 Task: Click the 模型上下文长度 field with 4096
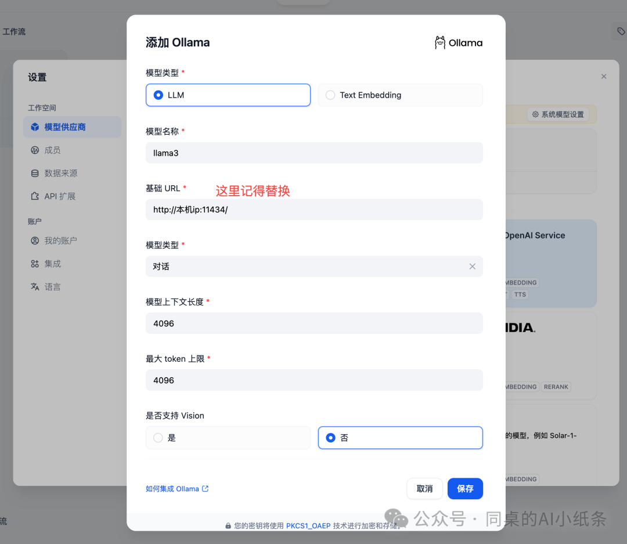pos(314,323)
